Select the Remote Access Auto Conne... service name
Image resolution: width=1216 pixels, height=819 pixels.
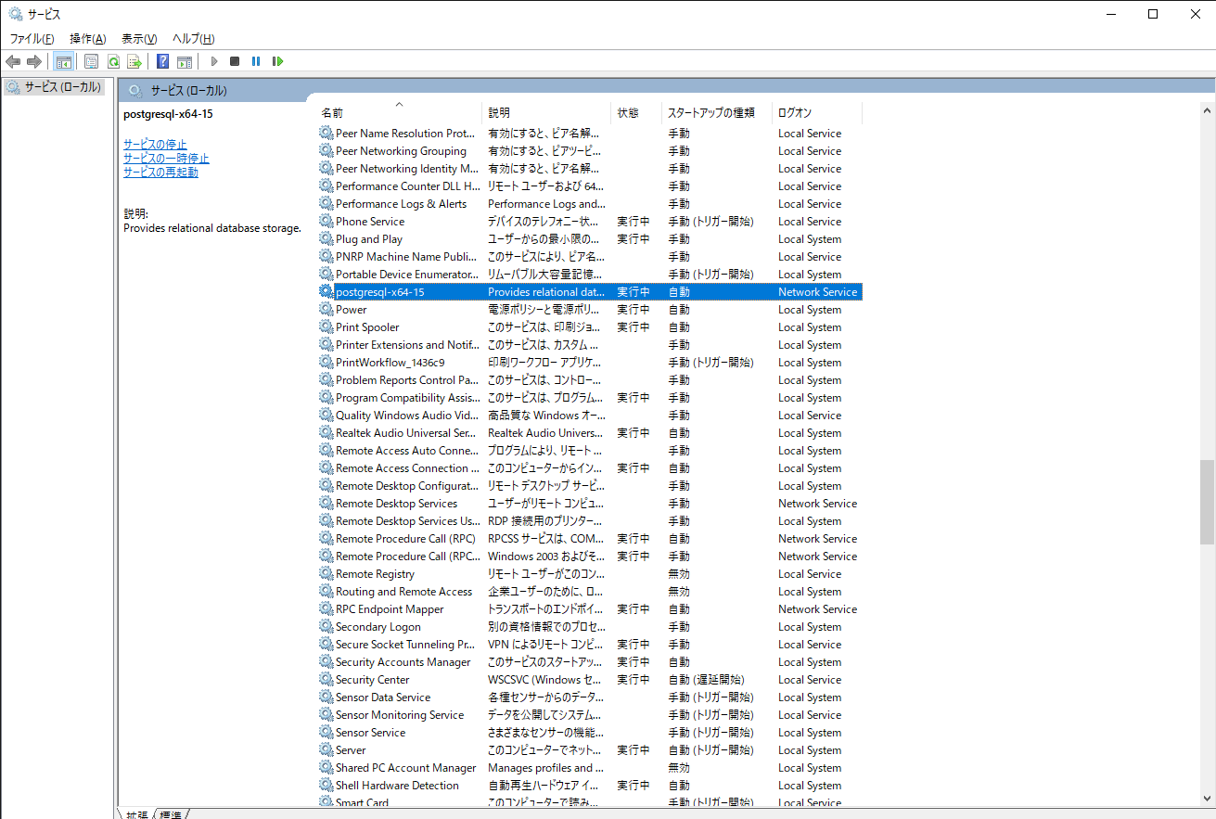[407, 450]
